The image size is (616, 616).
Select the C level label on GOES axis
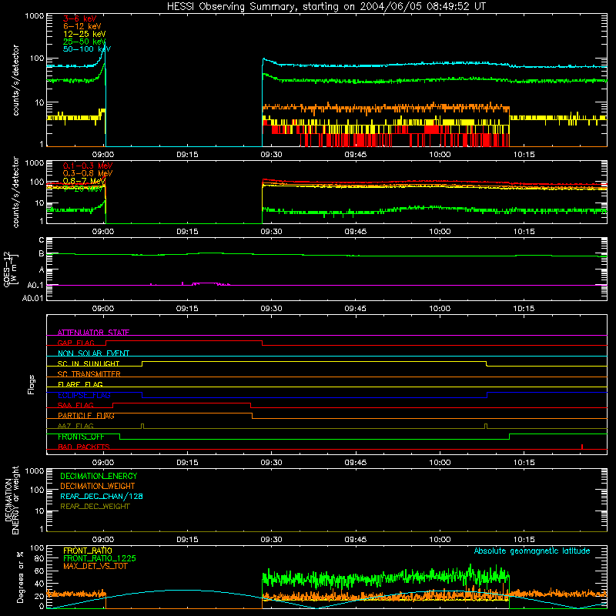point(42,239)
